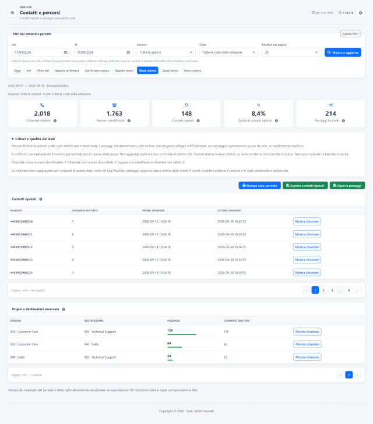
Task: Go to page 8 of Contatti ripetuti
Action: (349, 290)
